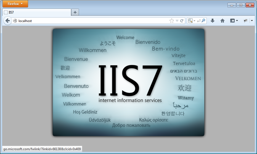Click the add-on bug icon in the toolbar

click(x=245, y=21)
